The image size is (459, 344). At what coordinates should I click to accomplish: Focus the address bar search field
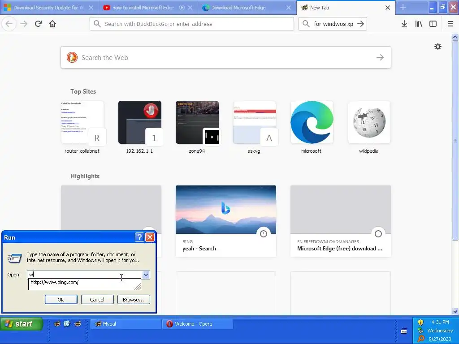(x=192, y=24)
